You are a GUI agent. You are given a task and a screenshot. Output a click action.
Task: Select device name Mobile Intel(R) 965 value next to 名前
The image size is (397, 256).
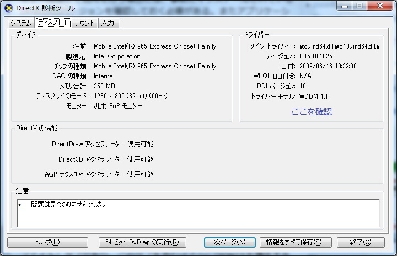coord(155,46)
